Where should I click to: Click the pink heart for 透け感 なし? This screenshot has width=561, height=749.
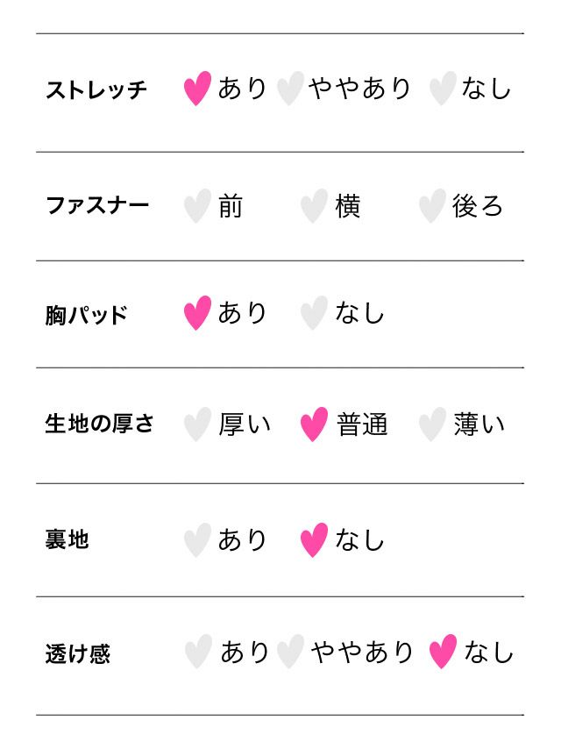point(443,653)
